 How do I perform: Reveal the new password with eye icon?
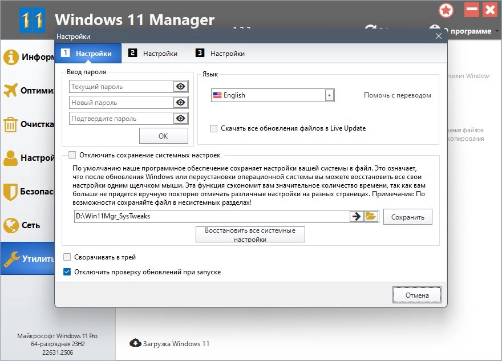coord(181,103)
